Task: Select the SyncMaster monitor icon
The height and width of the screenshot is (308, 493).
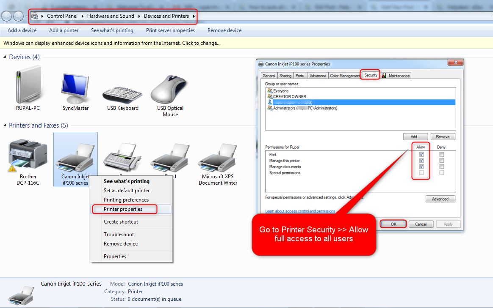Action: click(75, 88)
